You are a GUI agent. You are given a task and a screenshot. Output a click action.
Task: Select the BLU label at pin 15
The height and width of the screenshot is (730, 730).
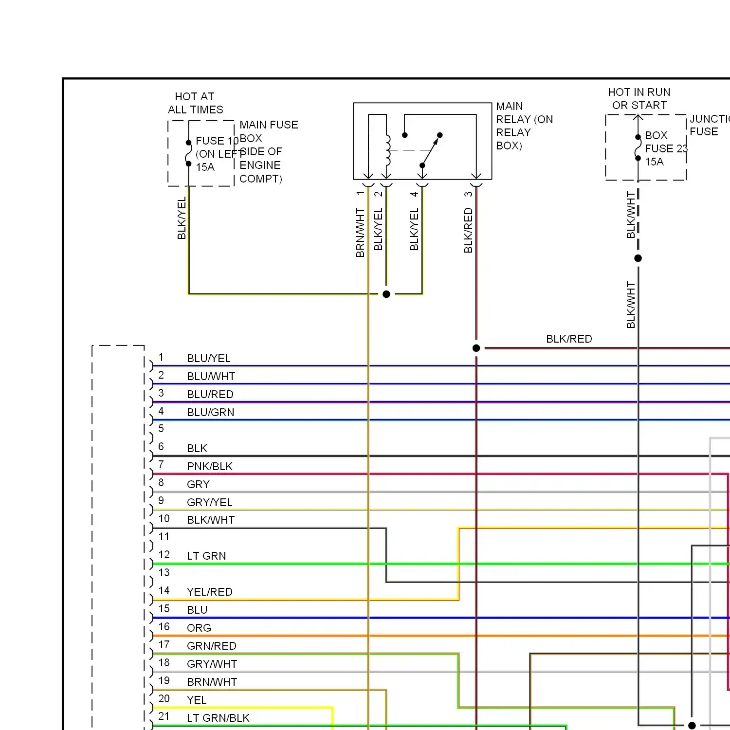pos(197,610)
